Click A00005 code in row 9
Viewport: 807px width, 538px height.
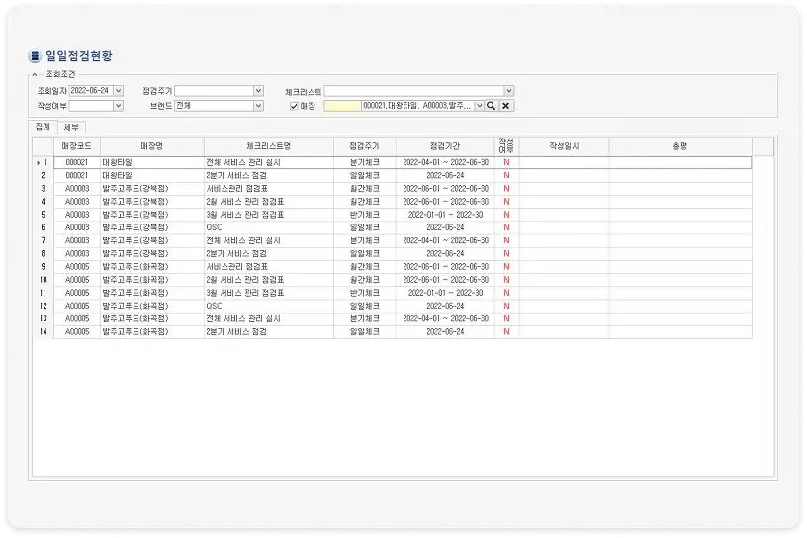coord(77,267)
